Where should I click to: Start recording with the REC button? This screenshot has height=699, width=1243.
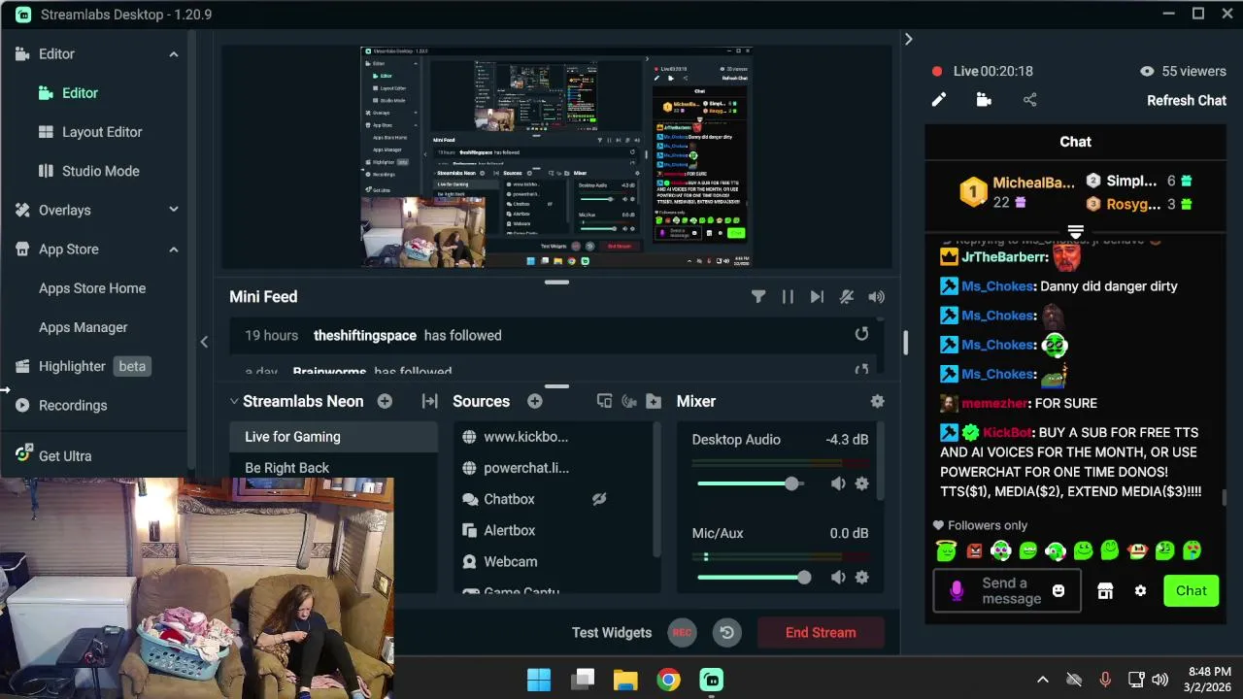[x=682, y=632]
